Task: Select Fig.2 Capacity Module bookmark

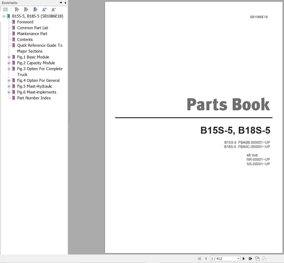Action: pos(36,63)
